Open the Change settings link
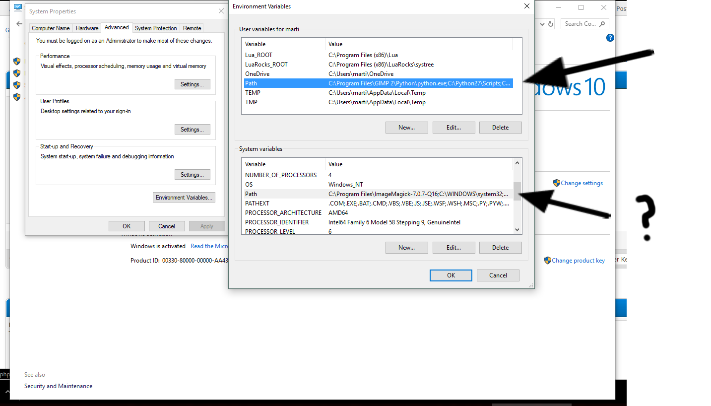 (x=582, y=183)
